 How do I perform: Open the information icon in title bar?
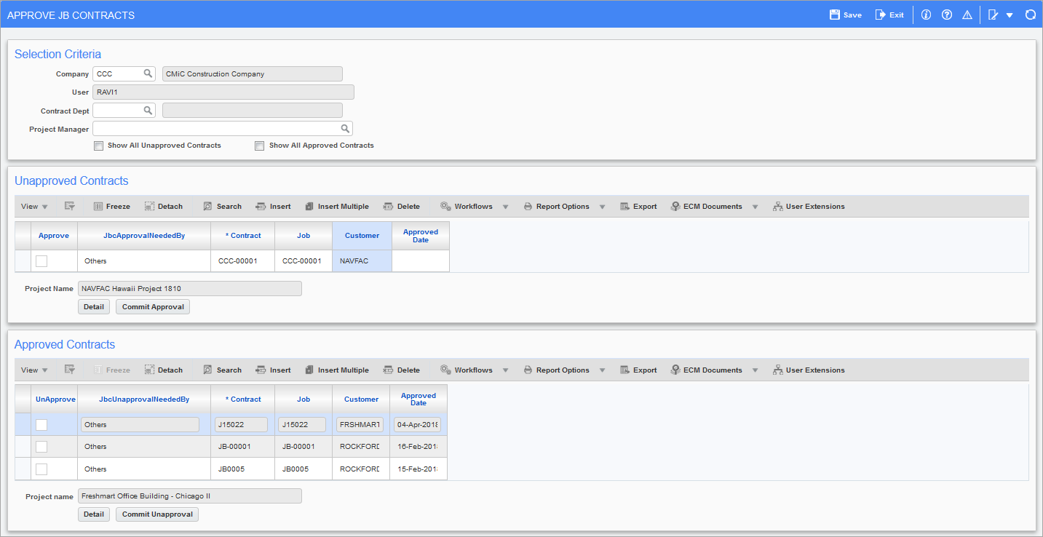point(926,15)
